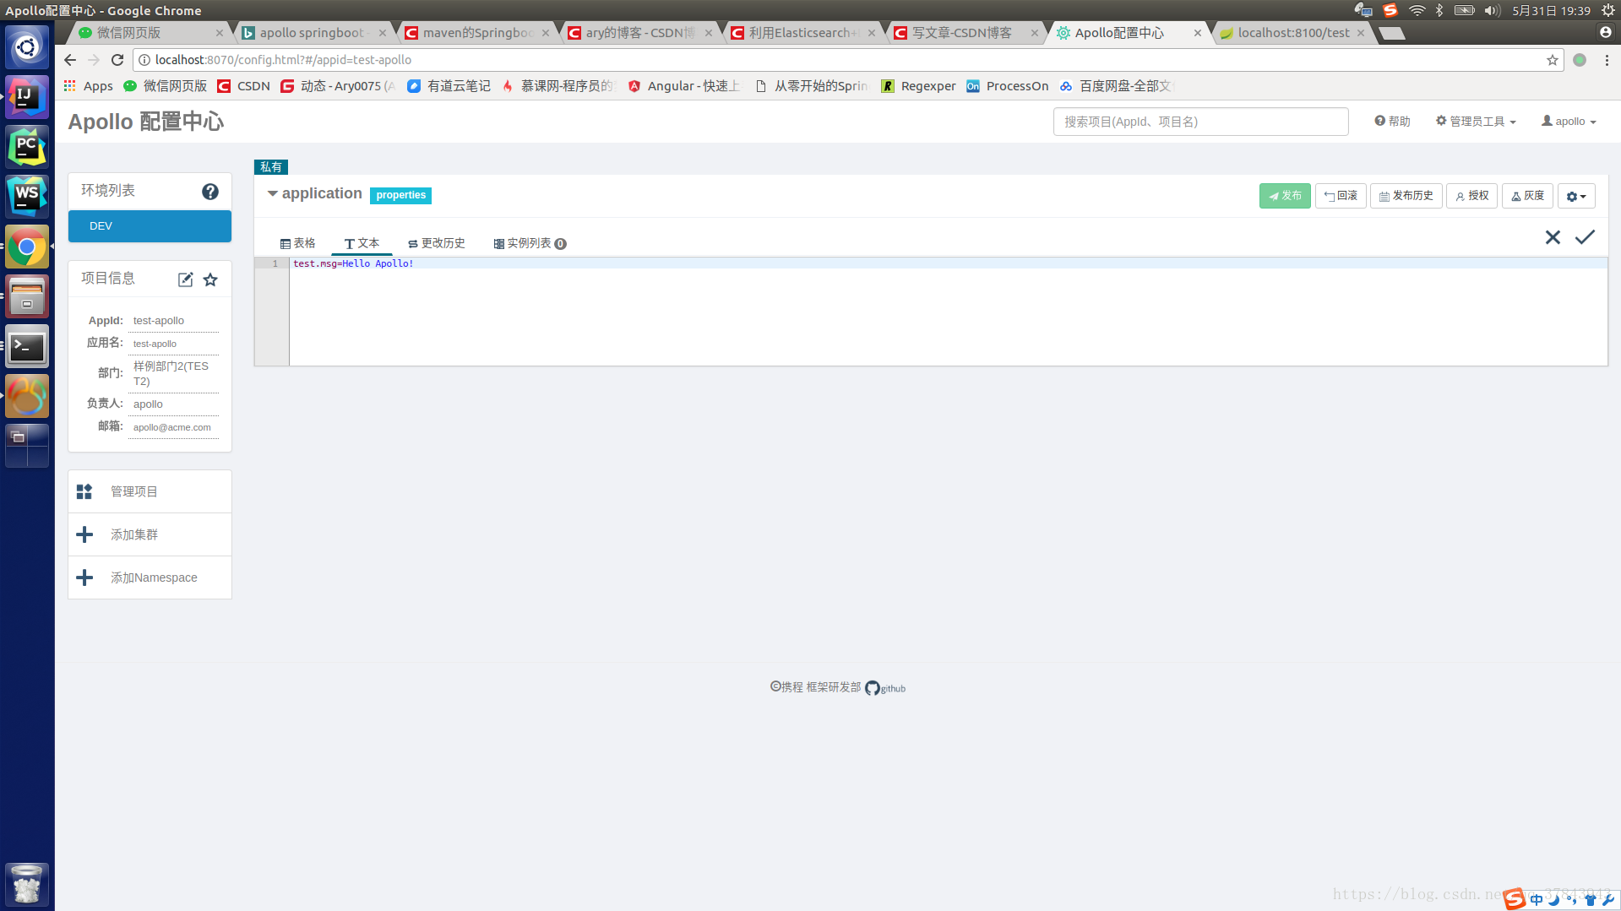Open system volume indicator
1621x911 pixels.
[1492, 10]
